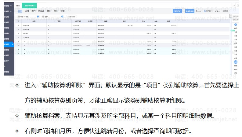Click 2022-09-22 date cell

77,46
